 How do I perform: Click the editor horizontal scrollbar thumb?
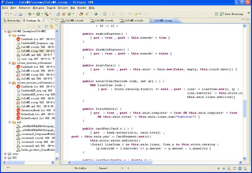point(112,162)
